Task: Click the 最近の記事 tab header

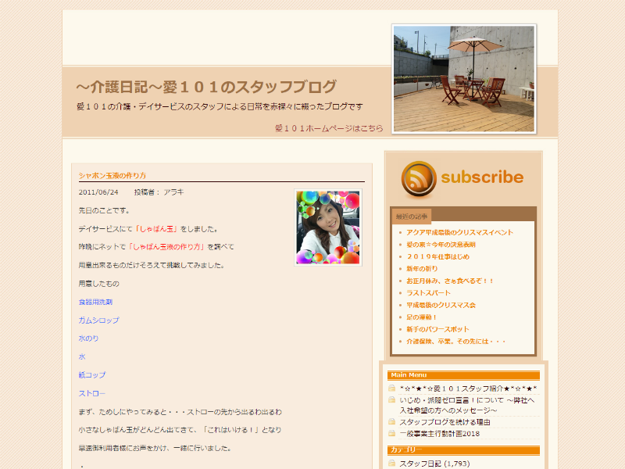Action: tap(412, 217)
